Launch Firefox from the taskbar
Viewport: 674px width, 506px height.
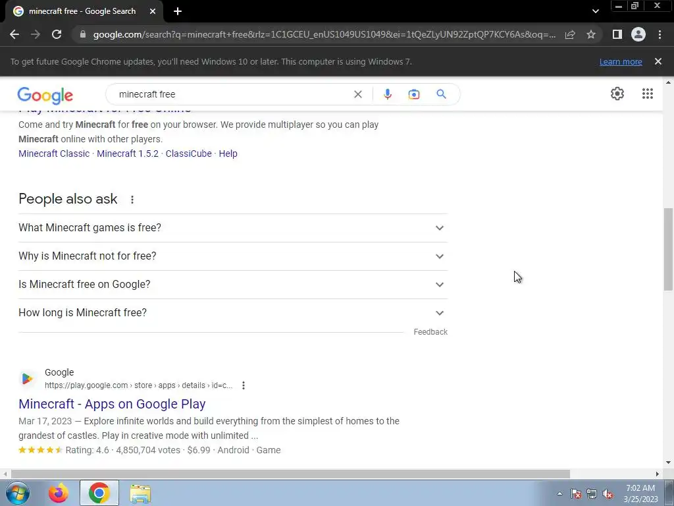coord(59,493)
